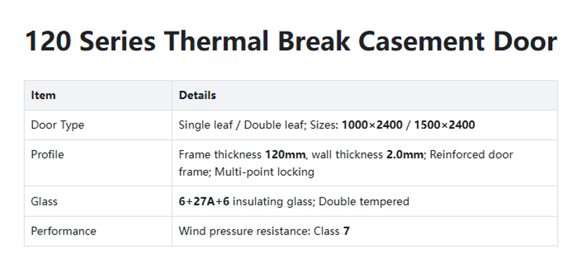Image resolution: width=583 pixels, height=279 pixels.
Task: Select the "Glass" row label
Action: tap(44, 202)
